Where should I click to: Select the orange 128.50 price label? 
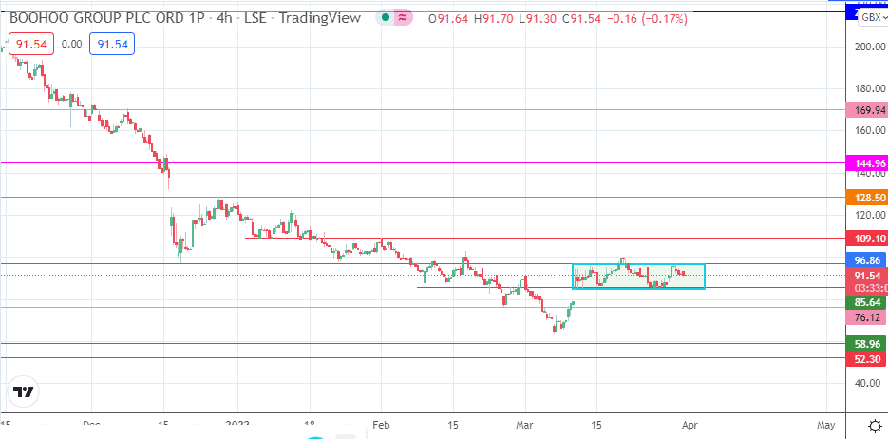click(x=866, y=198)
